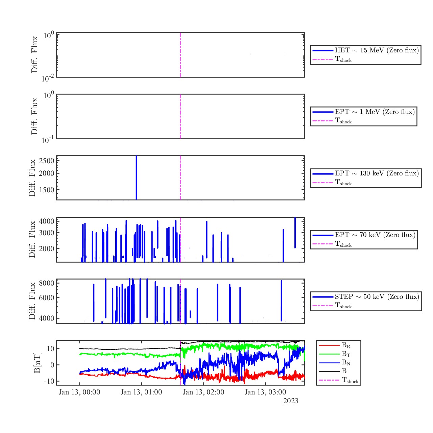Click the green B_T line swatch in legend
The height and width of the screenshot is (433, 433).
(329, 354)
